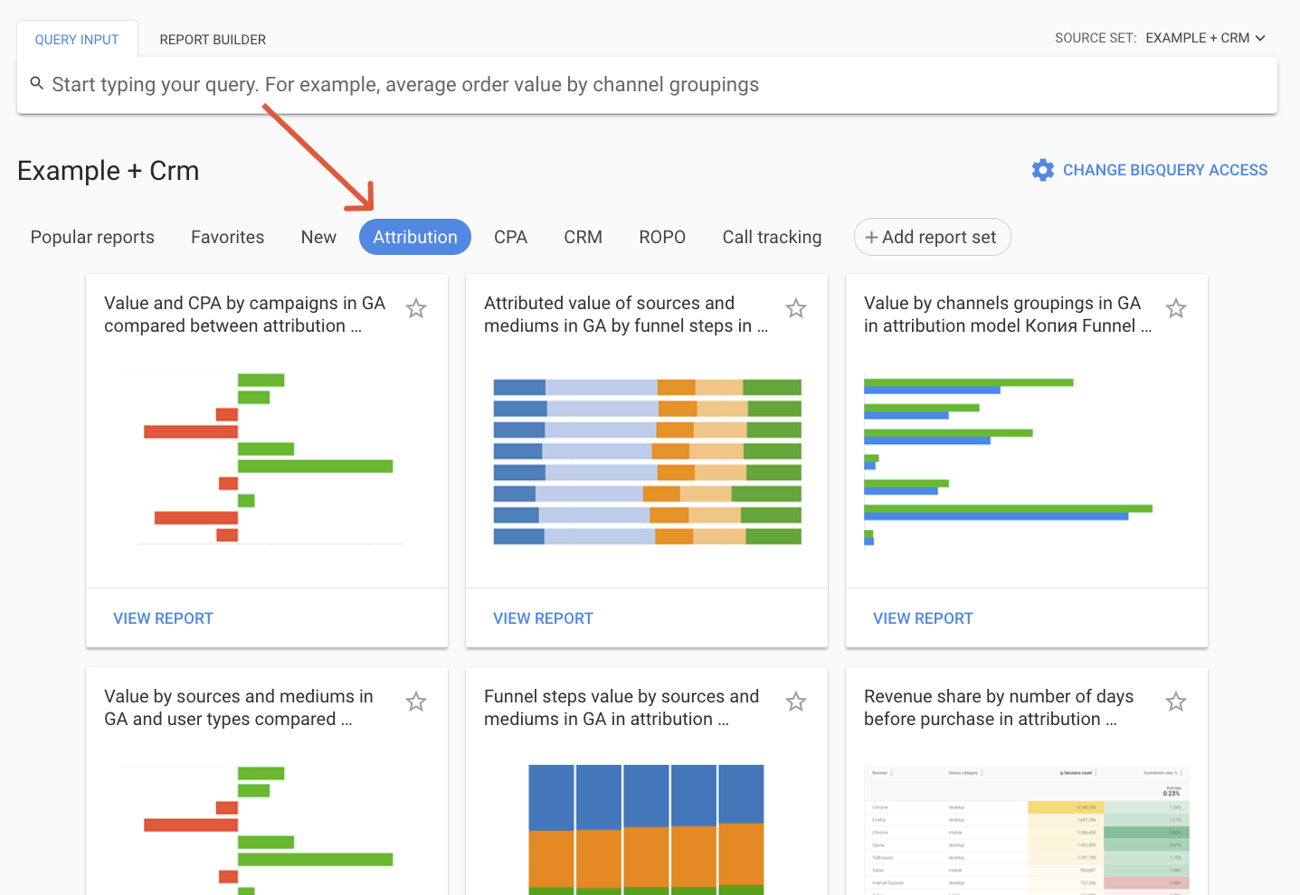Open the channels groupings green-blue bar chart
This screenshot has height=895, width=1300.
(1009, 461)
